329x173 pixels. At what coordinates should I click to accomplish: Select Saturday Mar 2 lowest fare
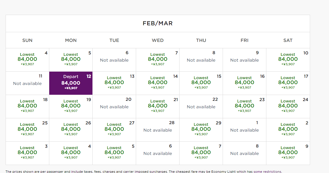tap(288, 130)
